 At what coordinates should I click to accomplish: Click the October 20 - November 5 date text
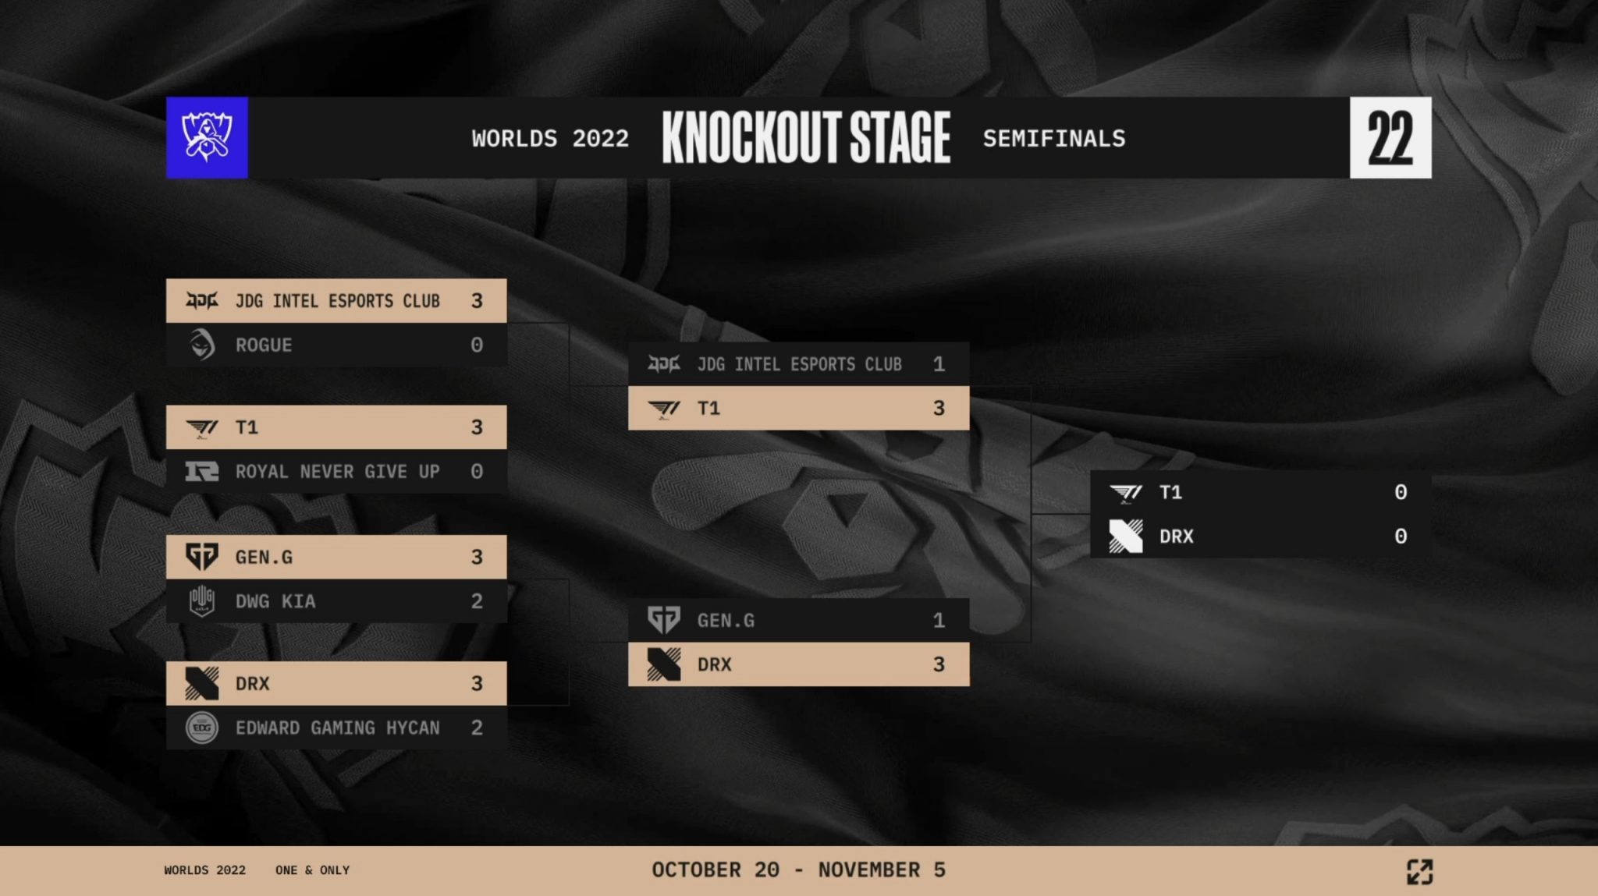[798, 870]
